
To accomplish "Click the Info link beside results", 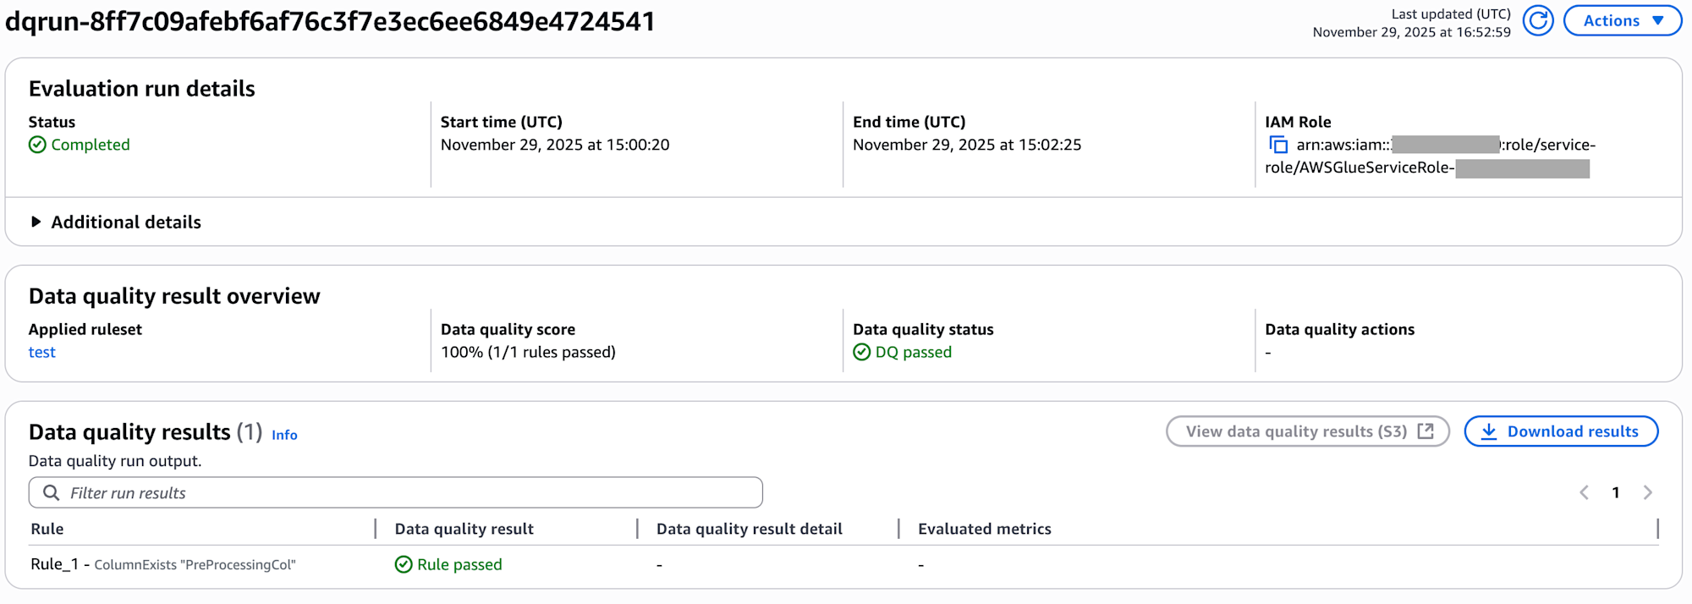I will (x=284, y=435).
